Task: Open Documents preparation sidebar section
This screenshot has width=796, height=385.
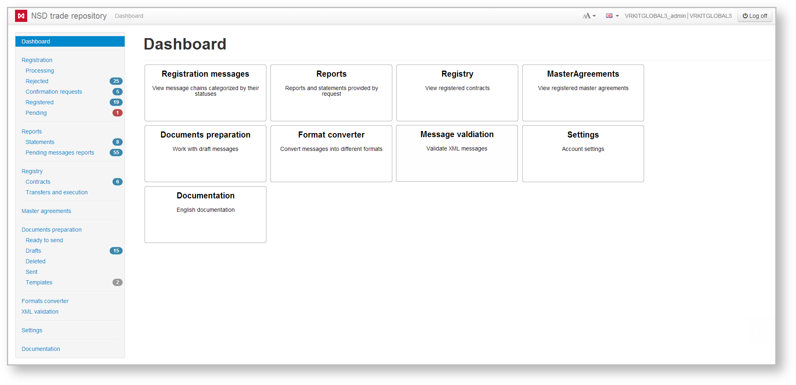Action: pos(52,230)
